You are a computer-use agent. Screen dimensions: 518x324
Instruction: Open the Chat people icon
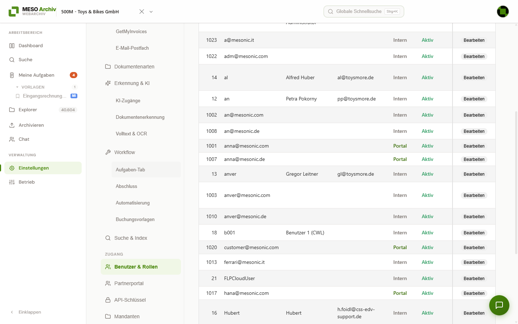pyautogui.click(x=12, y=139)
